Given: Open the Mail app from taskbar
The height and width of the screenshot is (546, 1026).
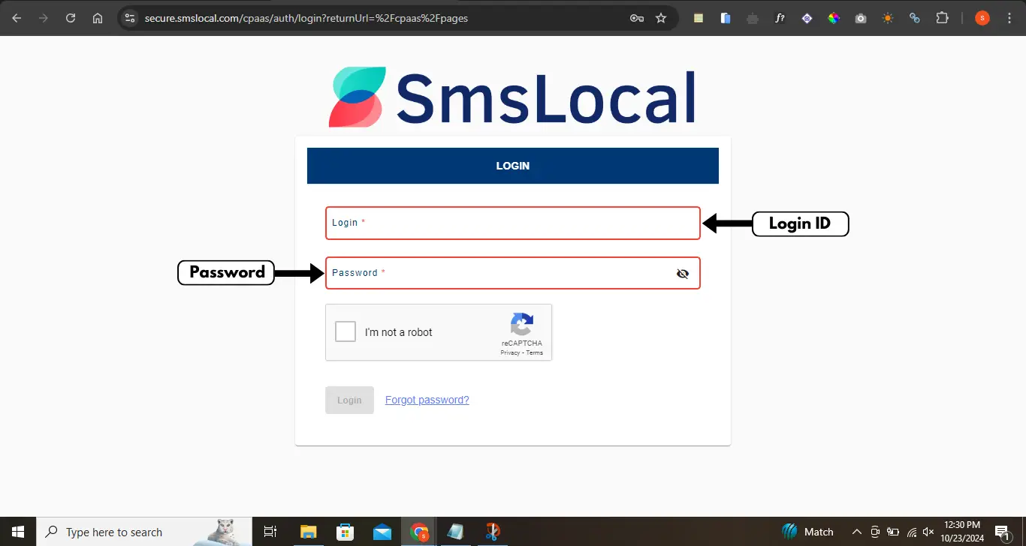Looking at the screenshot, I should click(x=382, y=532).
